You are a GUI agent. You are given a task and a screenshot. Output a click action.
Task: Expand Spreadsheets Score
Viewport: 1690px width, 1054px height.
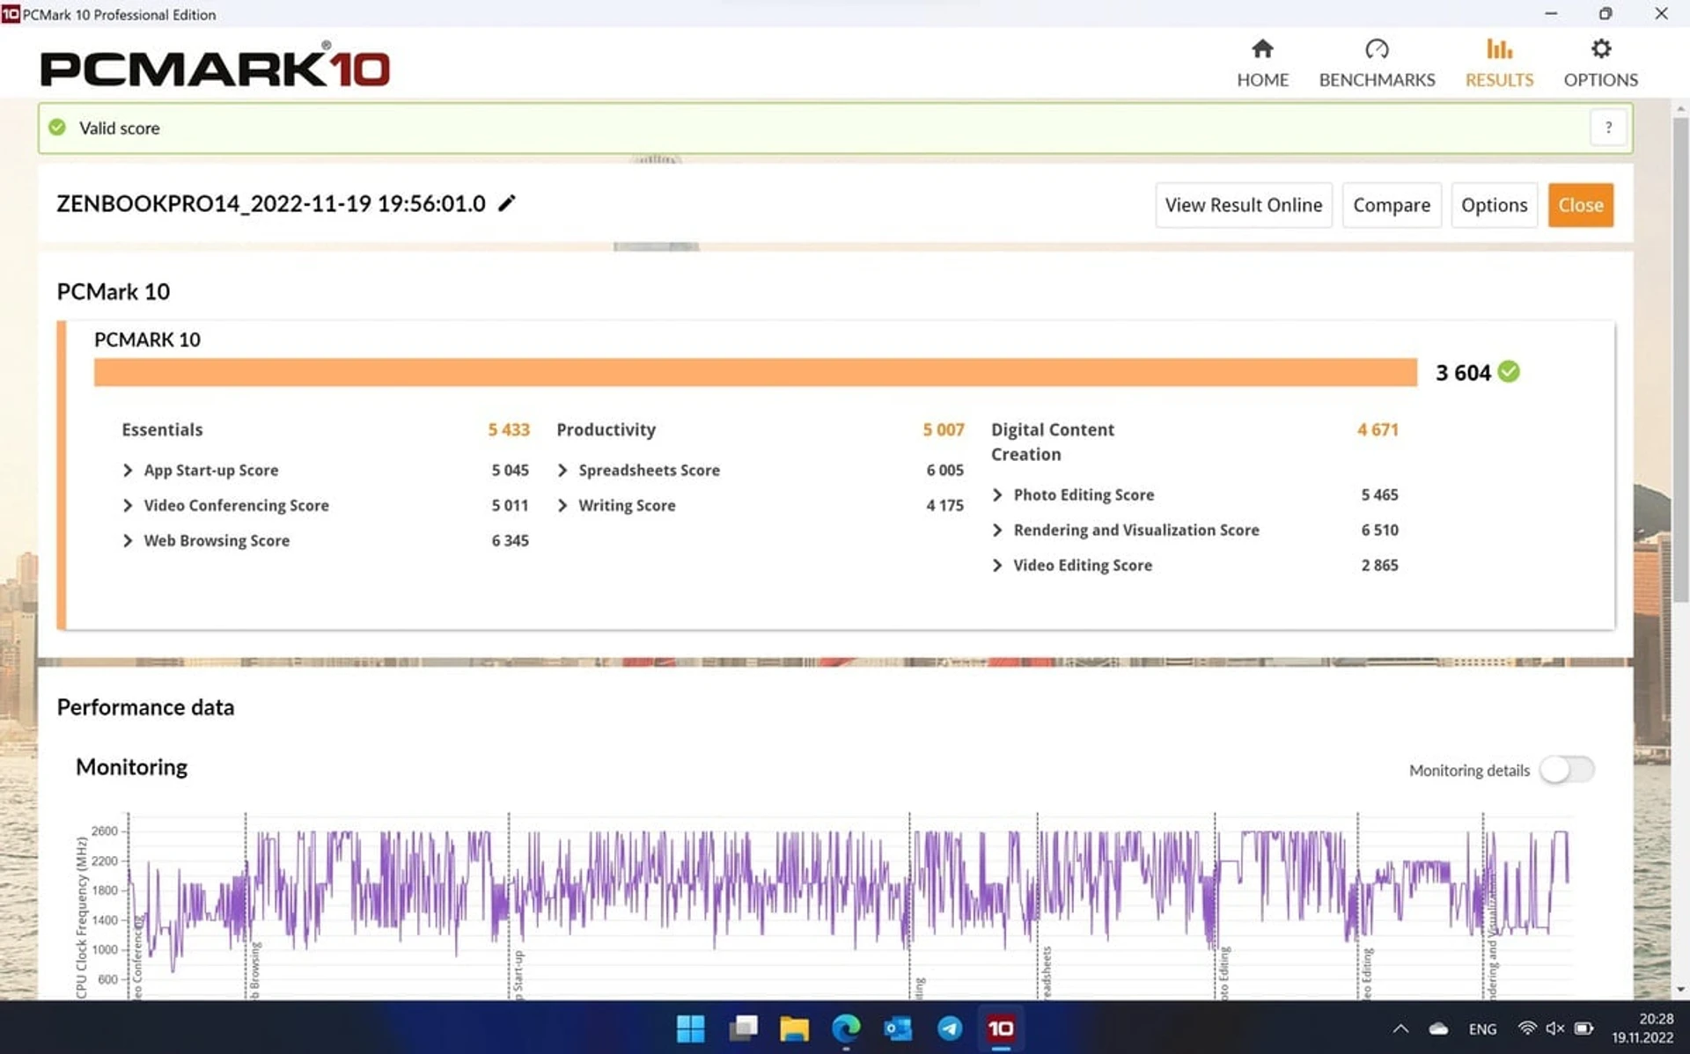point(562,471)
